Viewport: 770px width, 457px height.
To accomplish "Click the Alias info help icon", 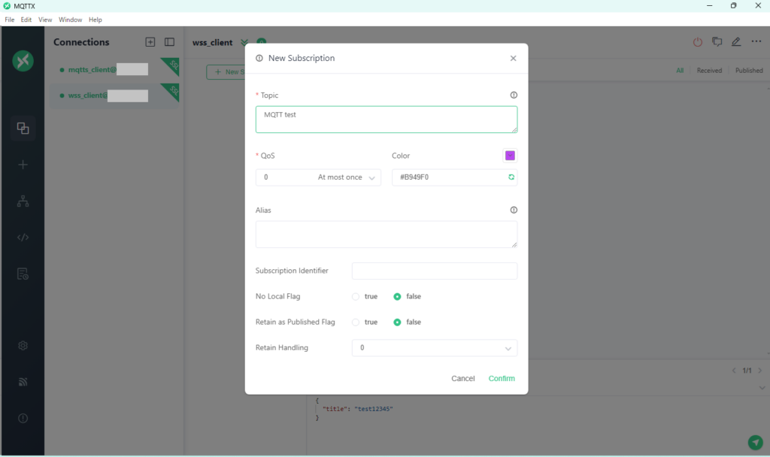I will click(x=514, y=210).
